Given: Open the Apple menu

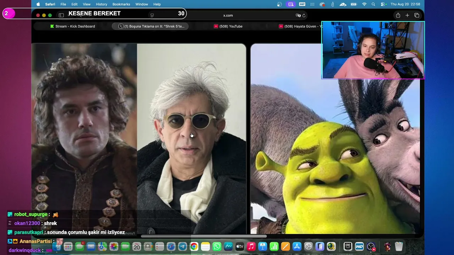Looking at the screenshot, I should tap(38, 4).
